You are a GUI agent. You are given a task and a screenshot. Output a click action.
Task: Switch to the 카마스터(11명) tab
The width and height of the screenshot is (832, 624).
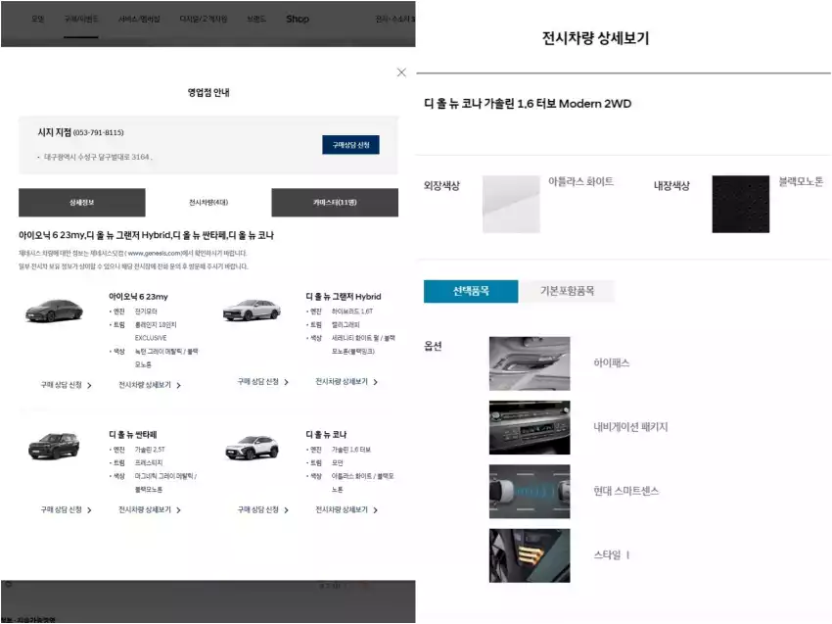click(x=335, y=203)
